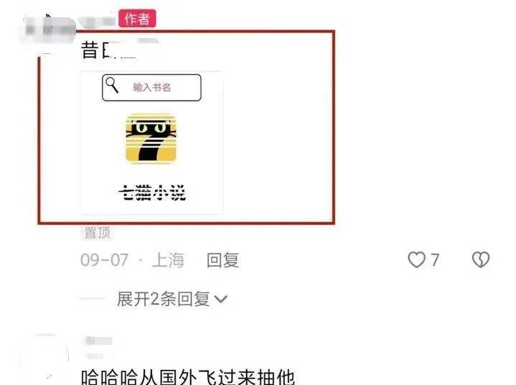The width and height of the screenshot is (516, 385).
Task: Tap the second commenter's blurred username
Action: 99,341
